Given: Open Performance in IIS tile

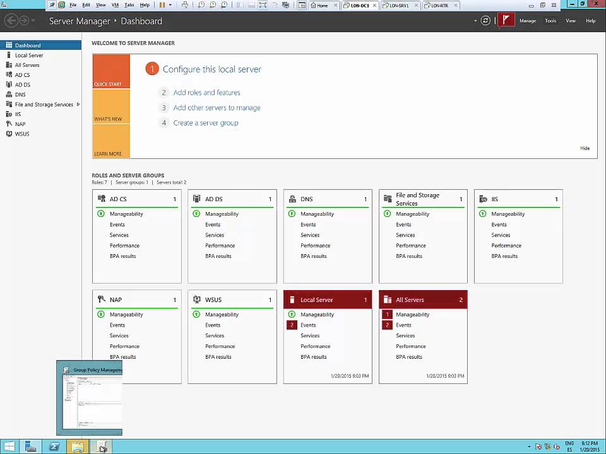Looking at the screenshot, I should coord(506,245).
